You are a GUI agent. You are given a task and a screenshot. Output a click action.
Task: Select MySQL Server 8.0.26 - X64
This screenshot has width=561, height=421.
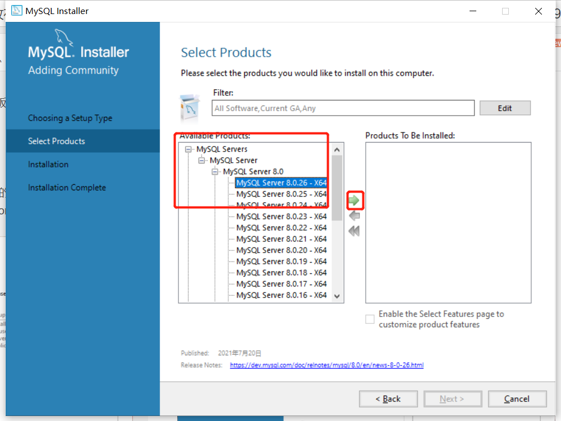pos(281,183)
